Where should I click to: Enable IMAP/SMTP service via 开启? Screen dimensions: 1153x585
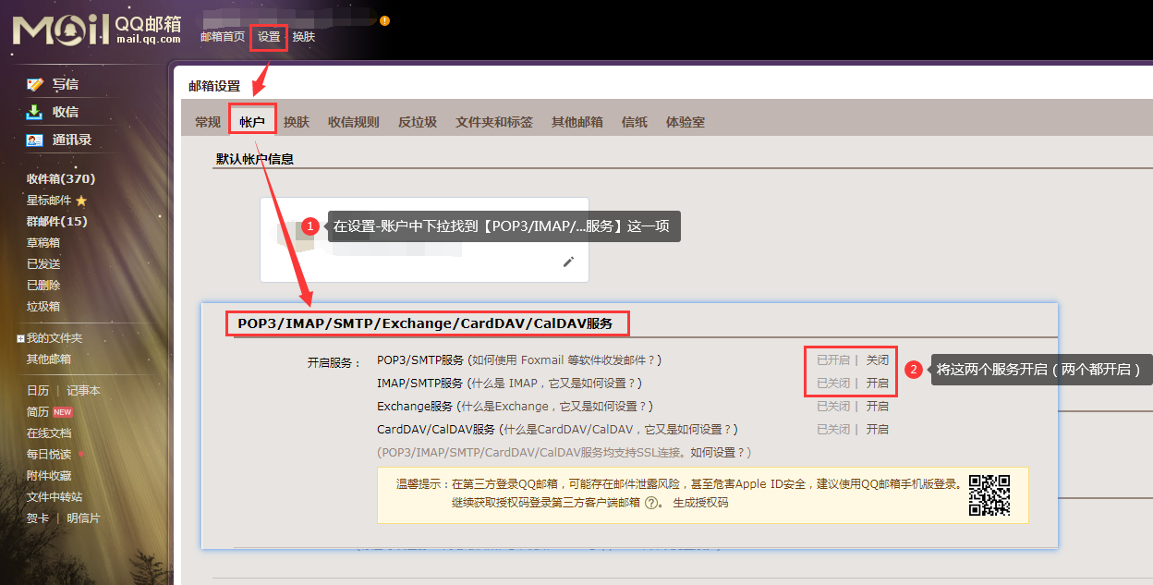point(877,383)
